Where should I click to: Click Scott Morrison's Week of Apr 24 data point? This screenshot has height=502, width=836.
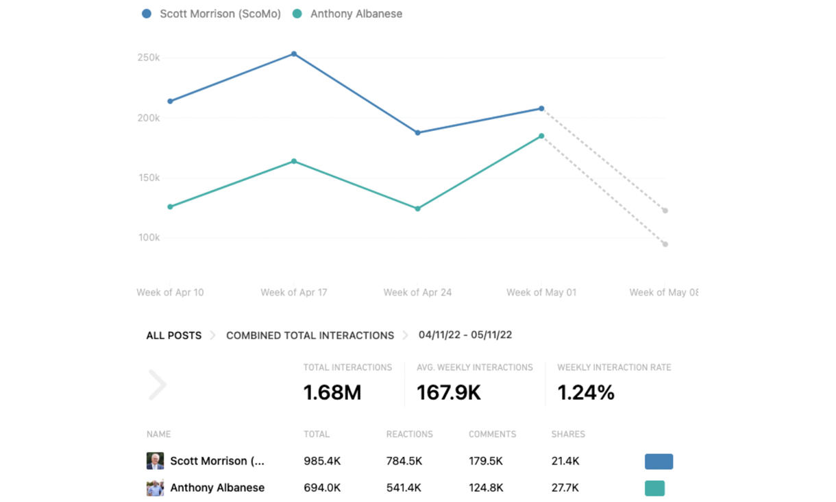click(x=418, y=132)
